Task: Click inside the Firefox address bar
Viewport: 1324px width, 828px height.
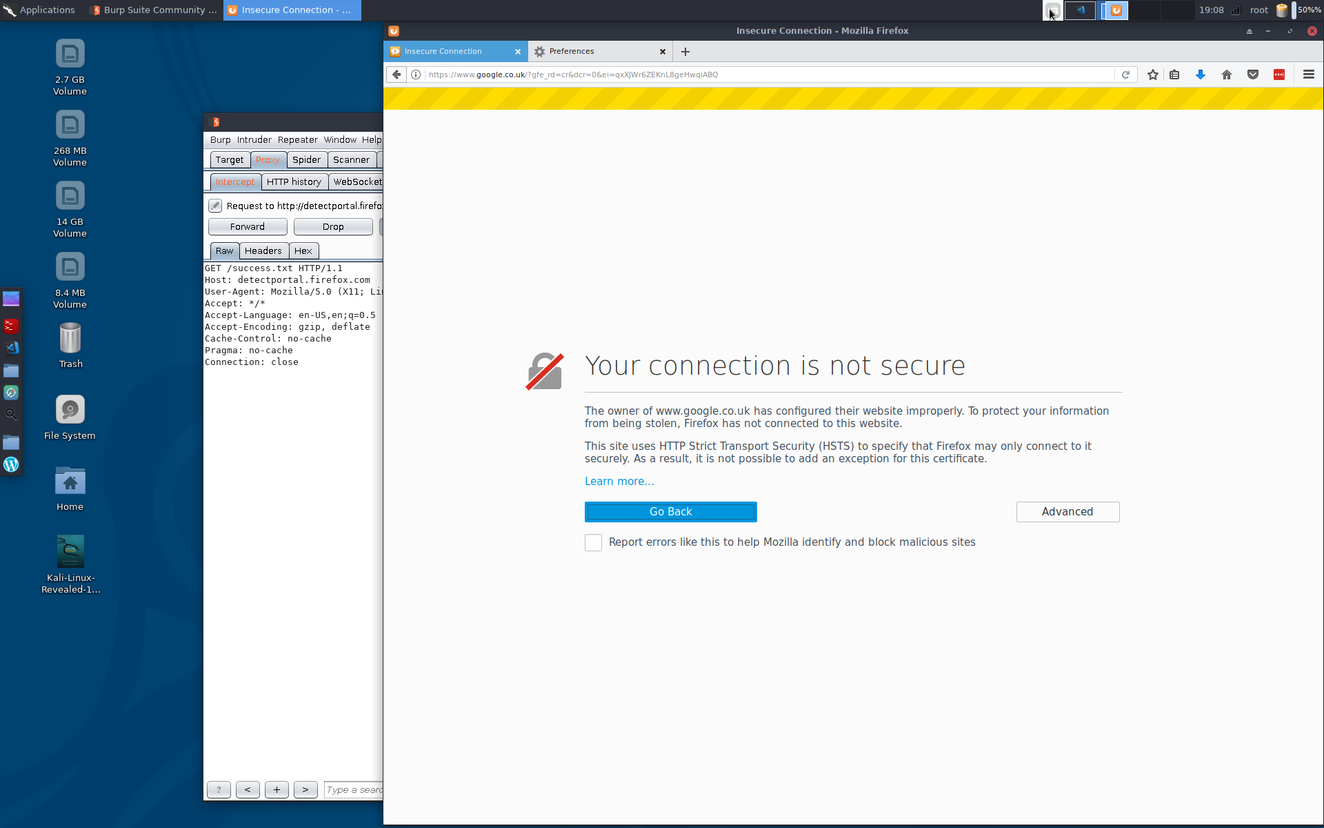Action: [759, 75]
